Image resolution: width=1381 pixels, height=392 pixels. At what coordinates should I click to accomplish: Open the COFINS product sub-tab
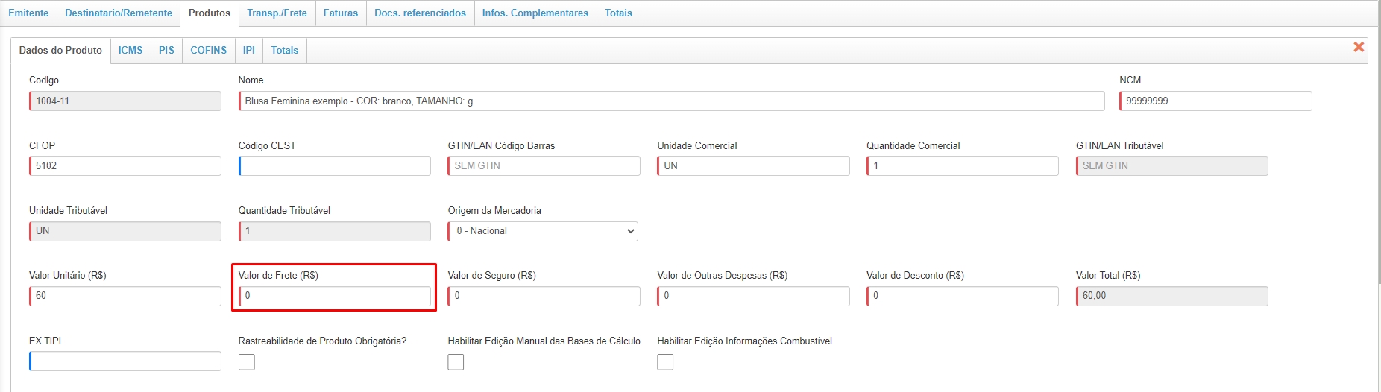208,51
